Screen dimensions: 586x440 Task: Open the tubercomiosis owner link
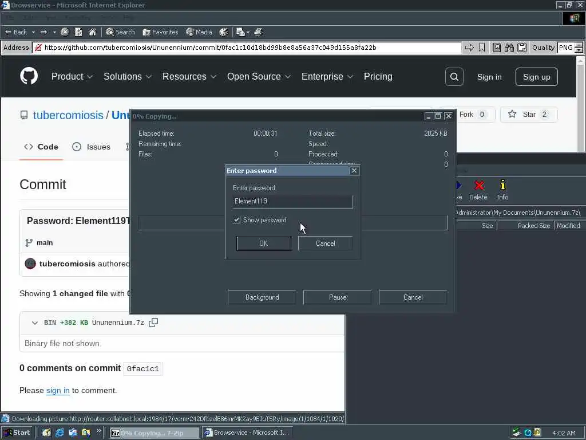click(x=68, y=115)
